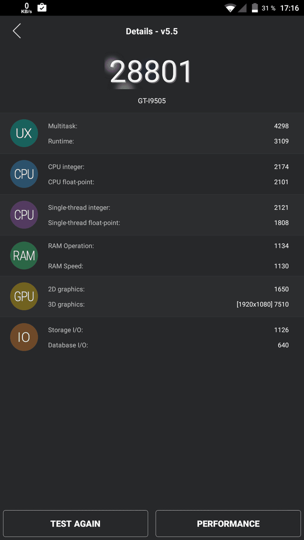This screenshot has height=540, width=304.
Task: Select the RAM Speed score row
Action: (x=168, y=266)
